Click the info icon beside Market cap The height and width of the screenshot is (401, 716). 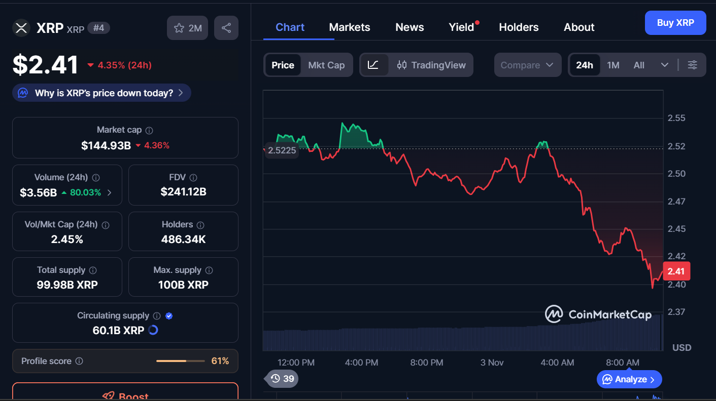click(x=149, y=130)
